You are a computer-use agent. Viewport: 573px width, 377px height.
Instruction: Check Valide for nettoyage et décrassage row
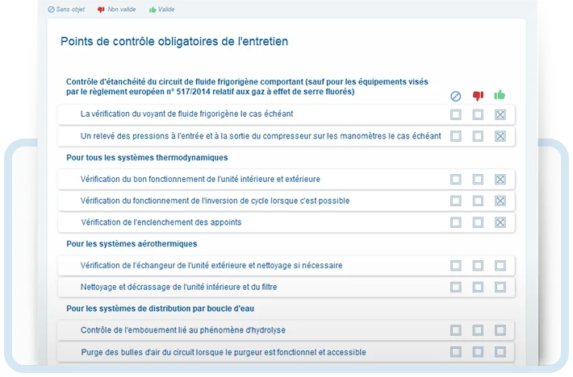500,287
